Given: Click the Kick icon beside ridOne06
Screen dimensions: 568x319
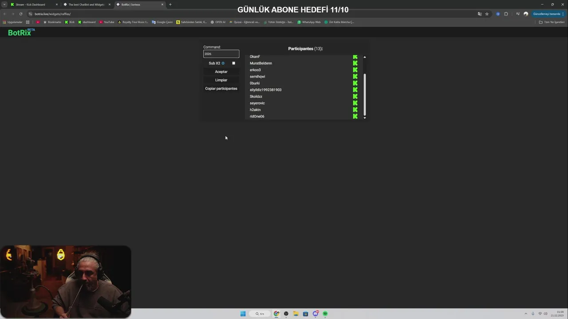Looking at the screenshot, I should coord(355,117).
